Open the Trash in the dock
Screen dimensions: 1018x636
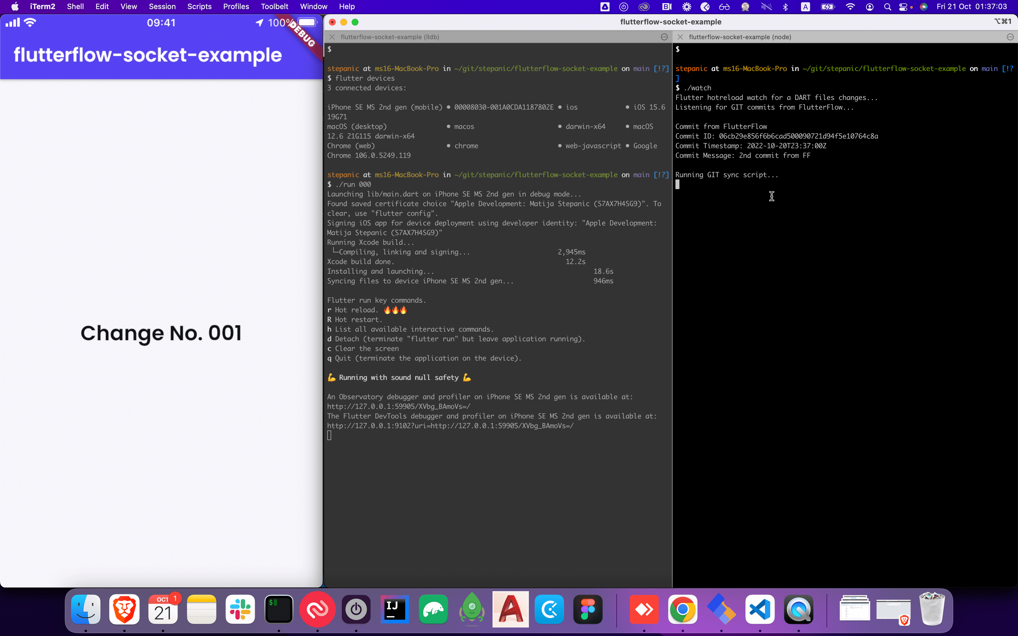932,610
